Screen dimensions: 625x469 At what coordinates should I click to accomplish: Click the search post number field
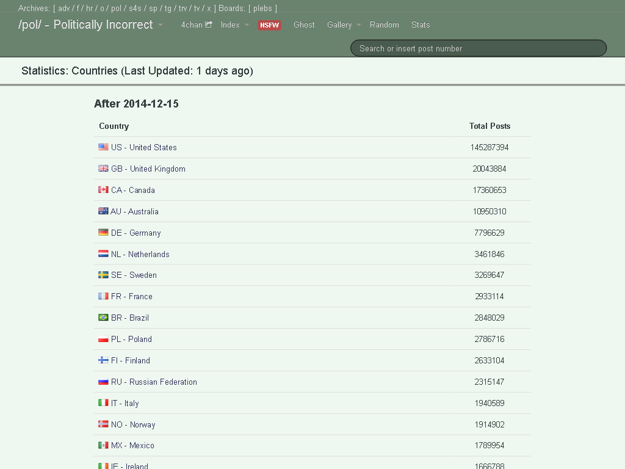(478, 48)
